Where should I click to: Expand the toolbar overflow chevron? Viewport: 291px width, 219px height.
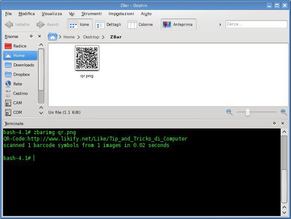click(220, 25)
